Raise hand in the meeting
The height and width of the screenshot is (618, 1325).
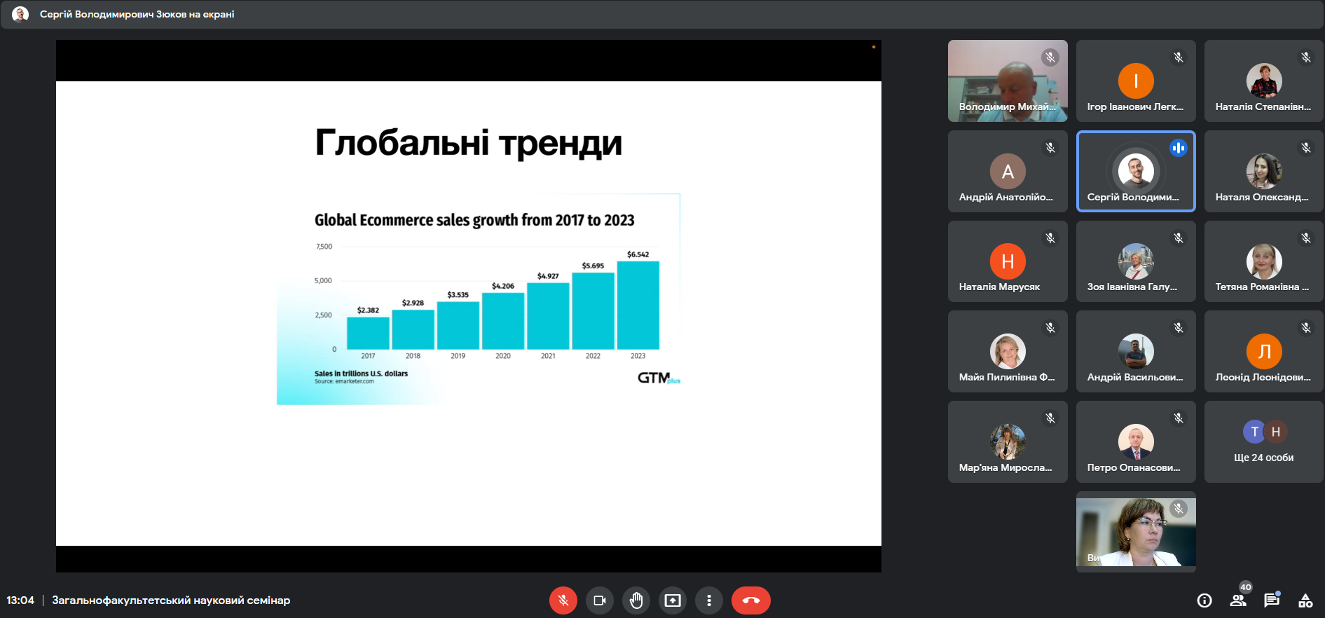(636, 600)
